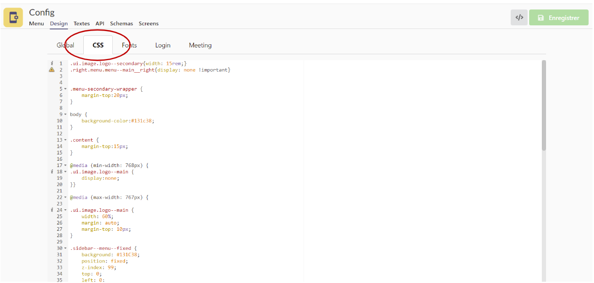Click the editor's vertical scrollbar

(543, 105)
